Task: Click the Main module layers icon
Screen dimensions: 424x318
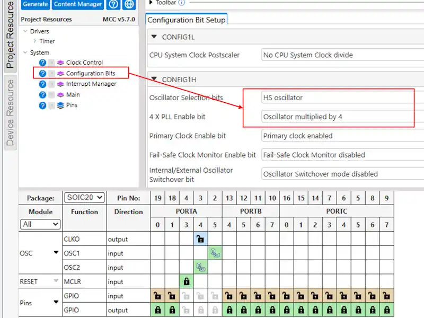Action: 60,95
